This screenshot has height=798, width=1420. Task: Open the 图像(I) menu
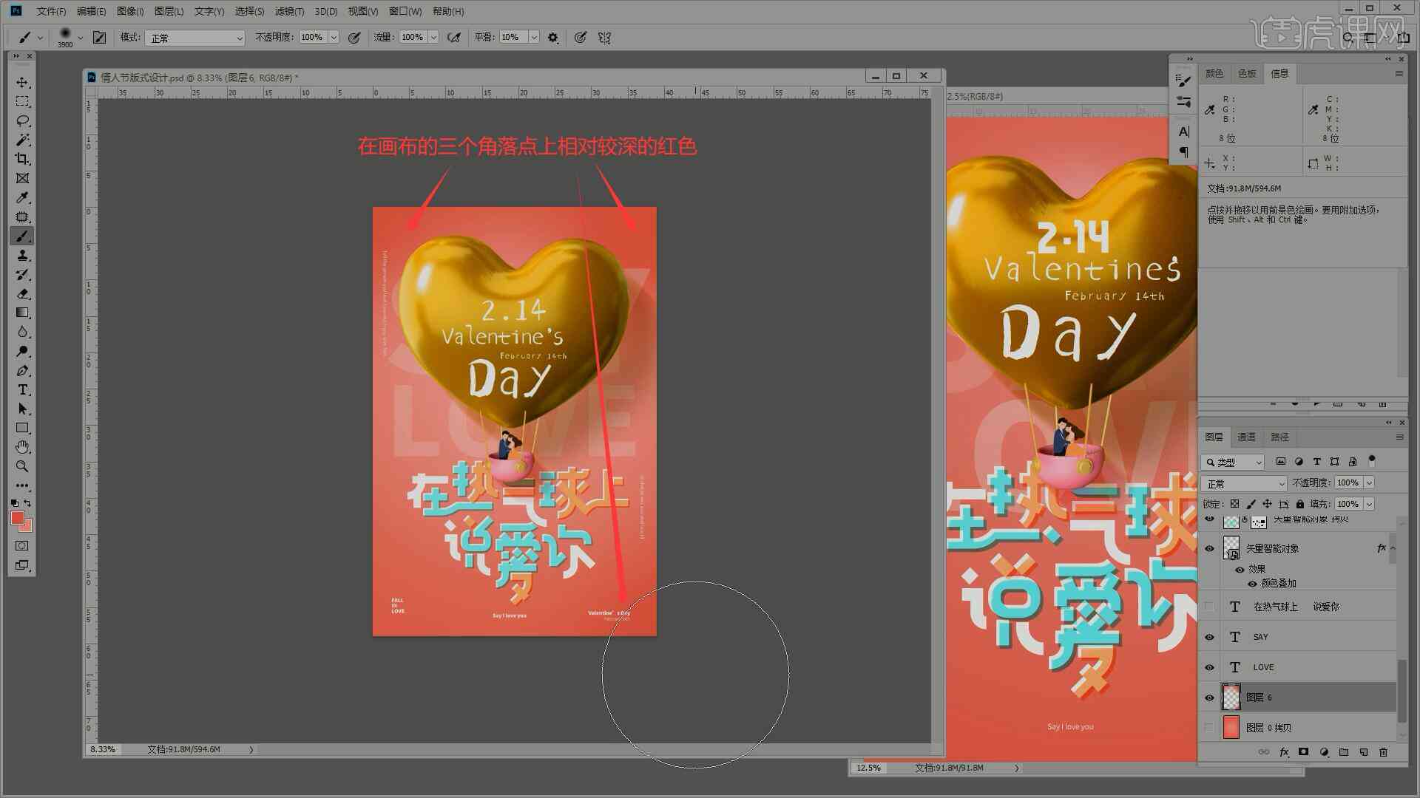(x=130, y=11)
